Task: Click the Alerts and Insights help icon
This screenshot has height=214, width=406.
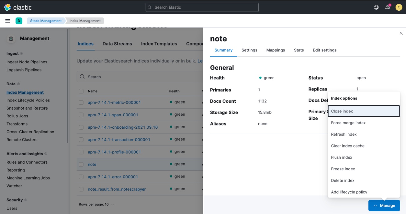Action: click(46, 154)
